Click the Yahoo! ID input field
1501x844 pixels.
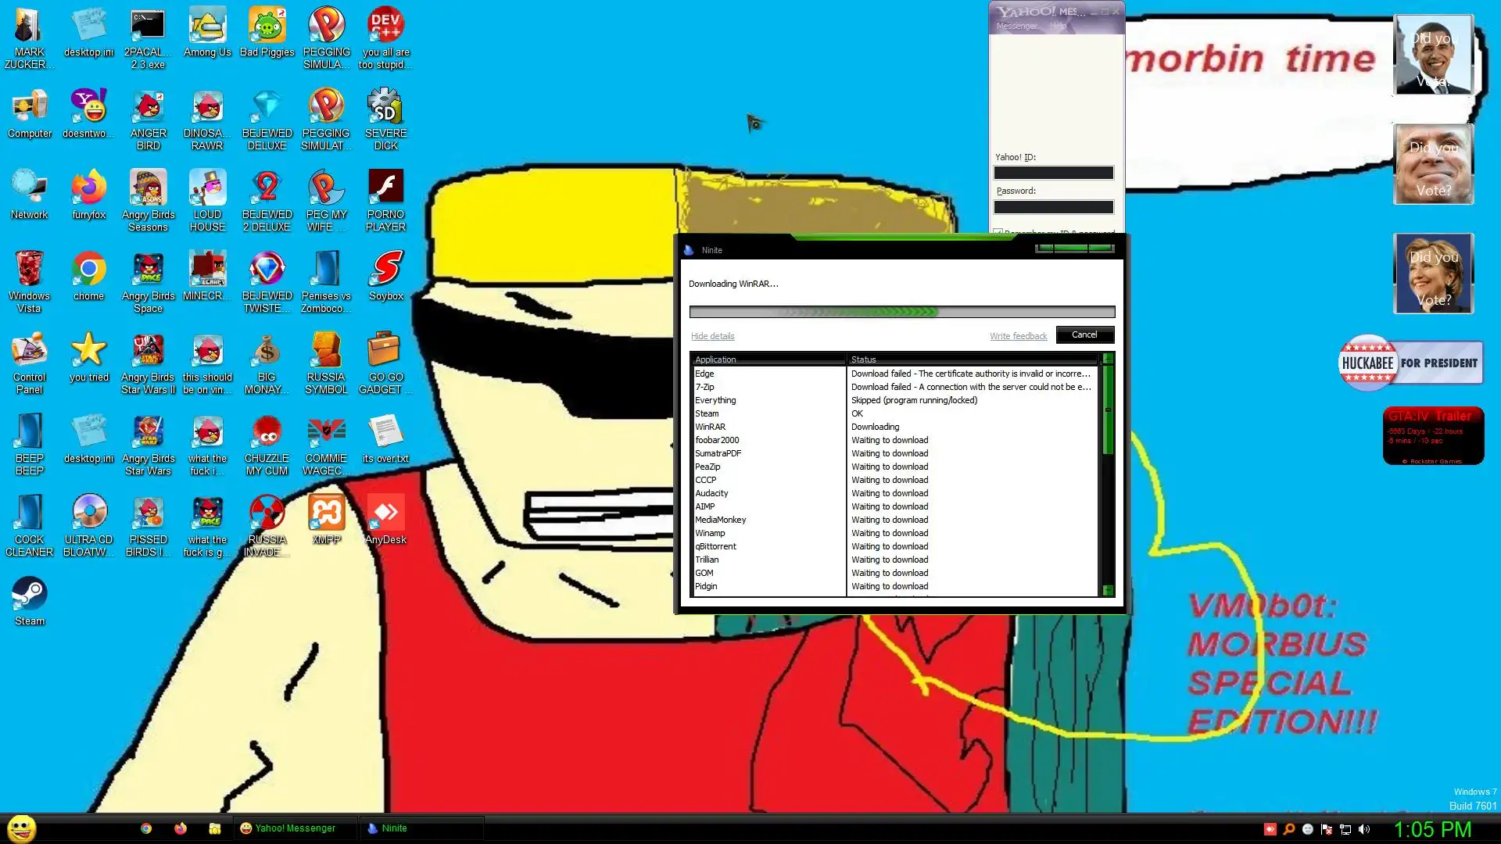coord(1053,173)
